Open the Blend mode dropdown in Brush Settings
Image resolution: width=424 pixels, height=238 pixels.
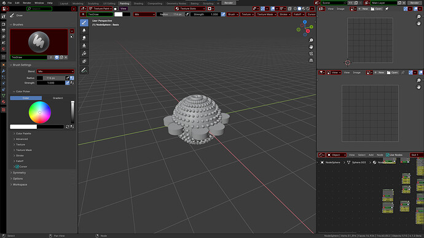(55, 72)
